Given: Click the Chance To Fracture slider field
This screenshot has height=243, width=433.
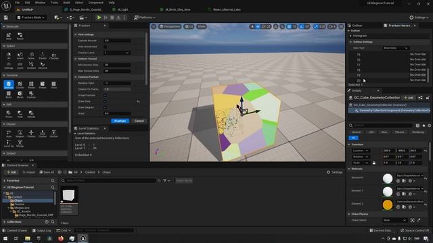Looking at the screenshot, I should tap(117, 89).
